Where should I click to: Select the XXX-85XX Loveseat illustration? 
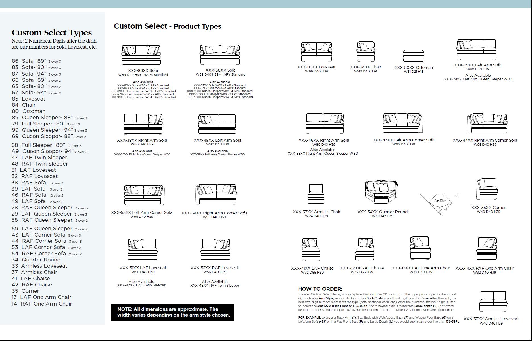316,52
